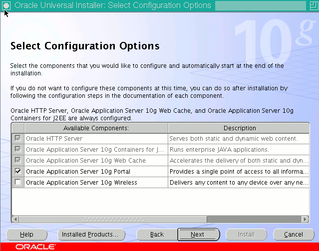The image size is (319, 251).
Task: Click the Select Configuration Options heading
Action: [x=85, y=46]
